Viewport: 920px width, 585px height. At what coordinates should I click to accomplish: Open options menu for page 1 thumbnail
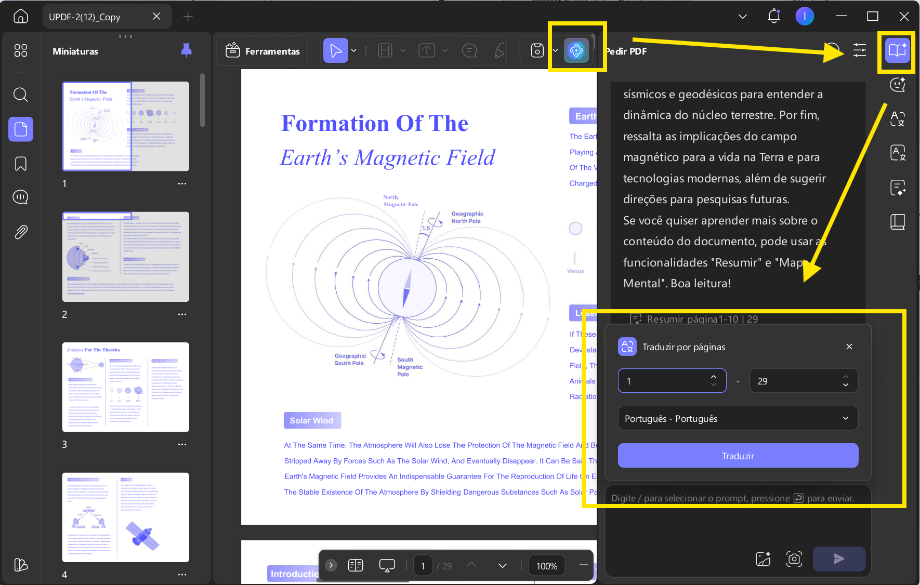click(182, 184)
